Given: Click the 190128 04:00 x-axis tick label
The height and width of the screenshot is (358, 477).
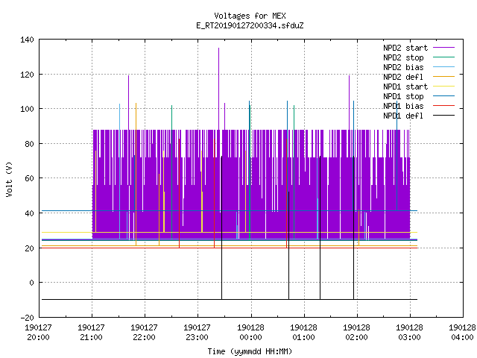Looking at the screenshot, I should pyautogui.click(x=462, y=333).
